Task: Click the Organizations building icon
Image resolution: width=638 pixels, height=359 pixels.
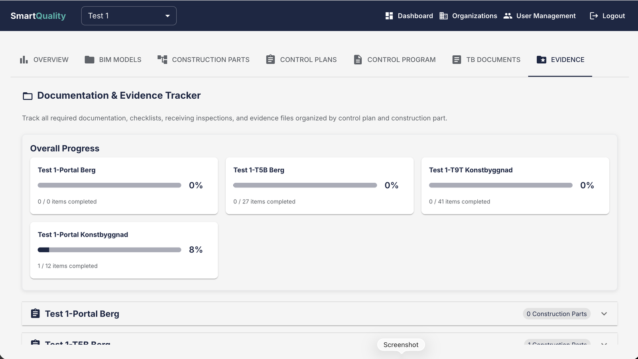Action: click(443, 16)
